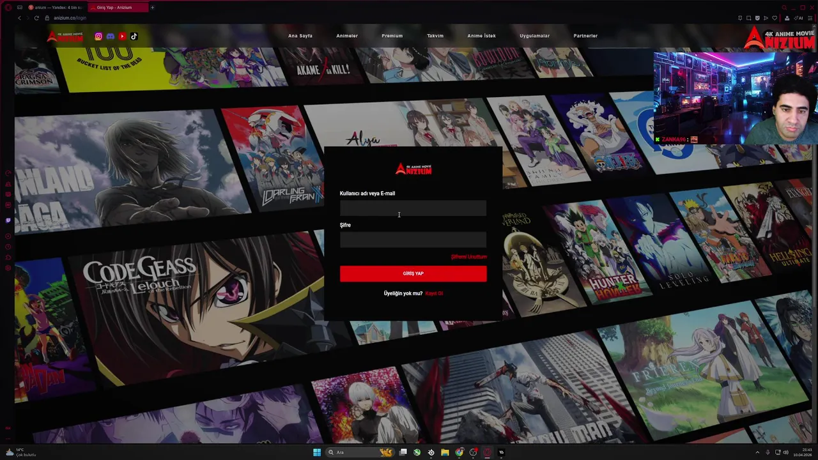Click the 'Kayıt Ol' register link
Image resolution: width=818 pixels, height=460 pixels.
pos(434,293)
